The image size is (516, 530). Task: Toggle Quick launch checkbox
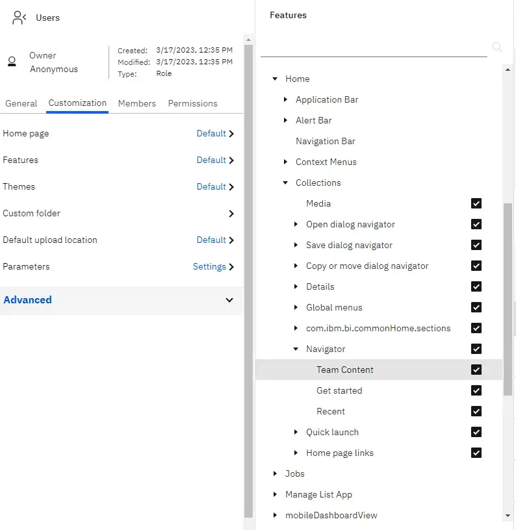476,432
